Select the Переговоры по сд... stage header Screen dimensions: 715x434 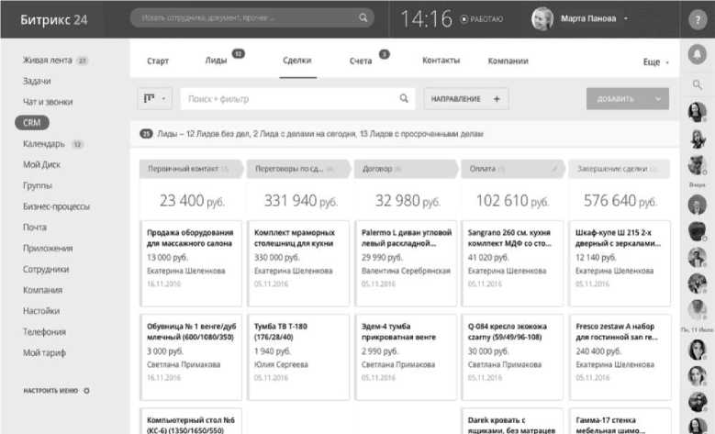[298, 169]
